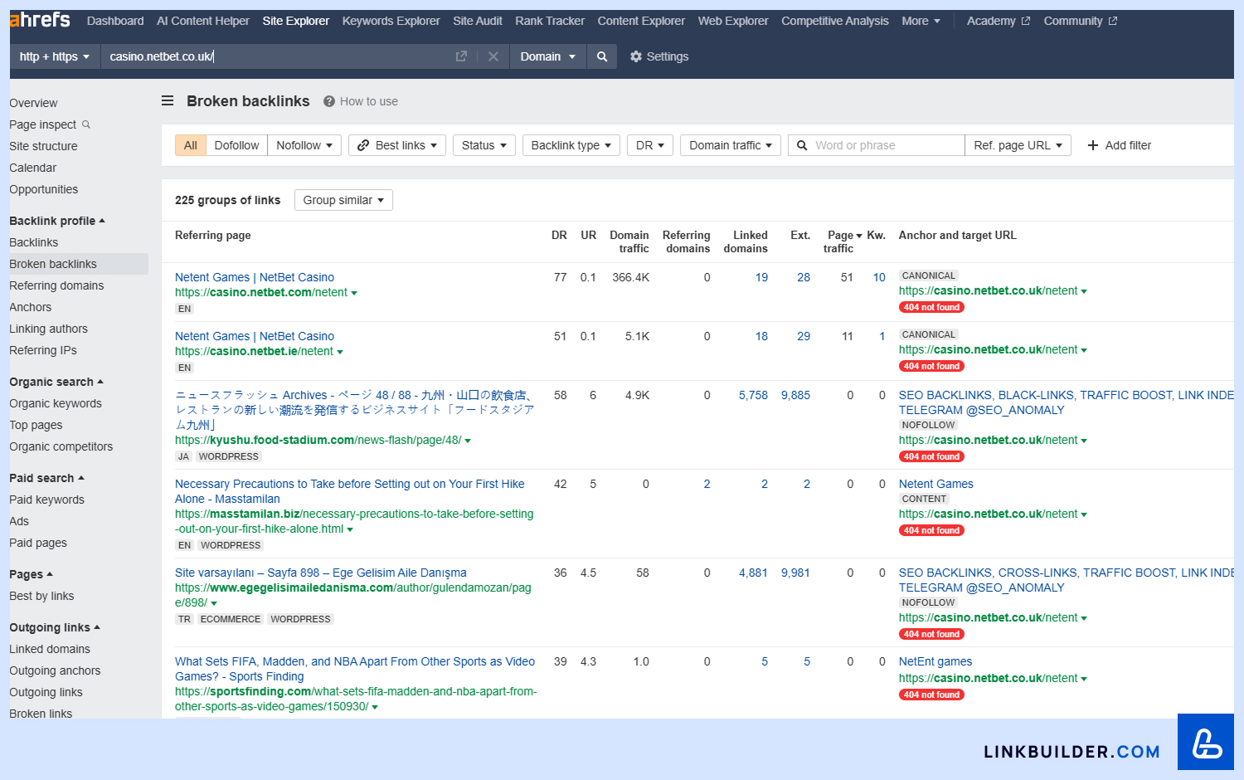This screenshot has height=780, width=1244.
Task: Click the 5,758 linked domains value
Action: point(753,395)
